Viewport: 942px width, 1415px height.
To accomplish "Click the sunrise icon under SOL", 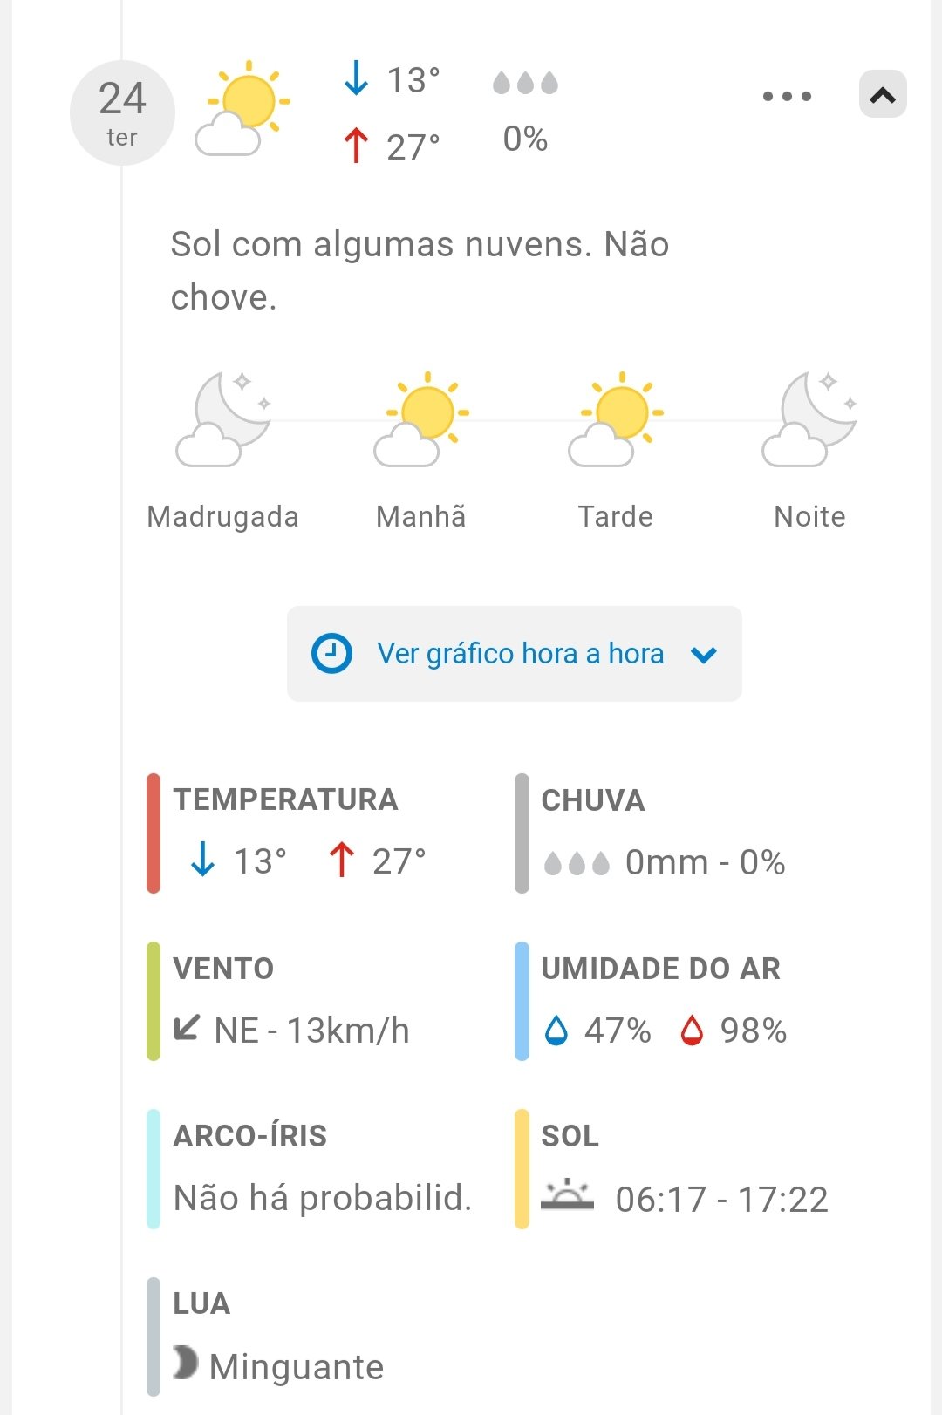I will tap(567, 1195).
